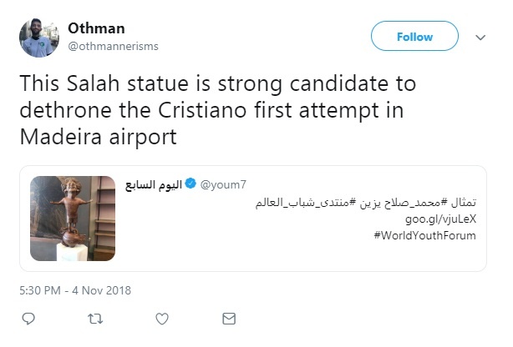Click the main tweet text about Salah statue
The height and width of the screenshot is (347, 513).
[x=216, y=110]
